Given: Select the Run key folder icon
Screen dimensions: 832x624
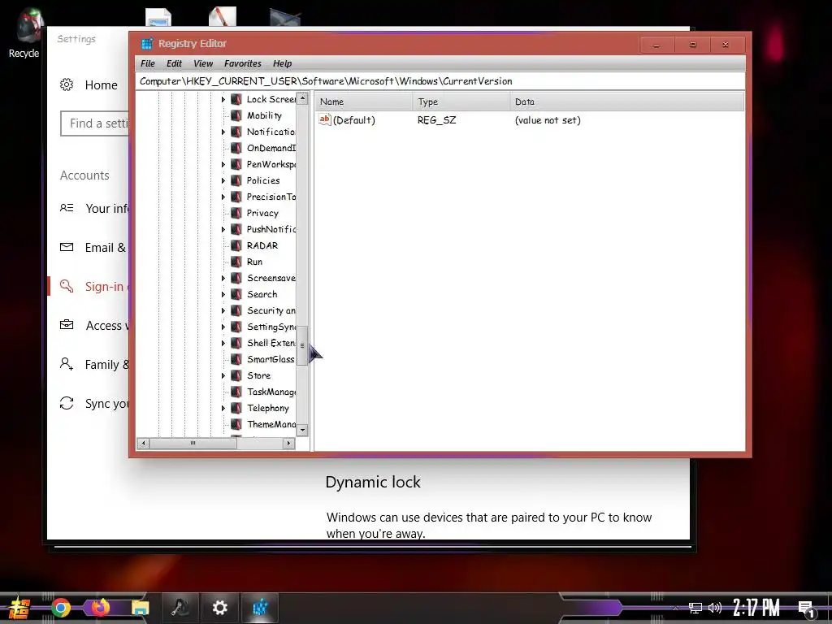Looking at the screenshot, I should [x=236, y=262].
